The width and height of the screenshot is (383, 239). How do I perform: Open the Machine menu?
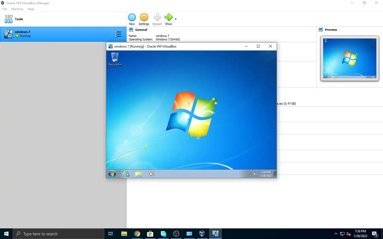pos(17,9)
